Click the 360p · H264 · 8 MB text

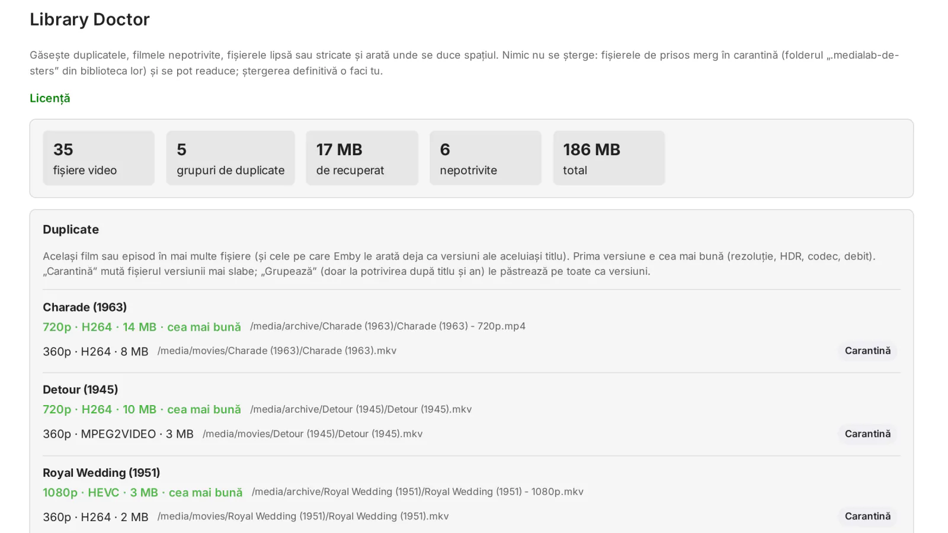coord(95,352)
